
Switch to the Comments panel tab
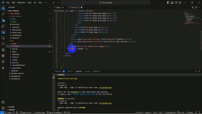(x=97, y=71)
